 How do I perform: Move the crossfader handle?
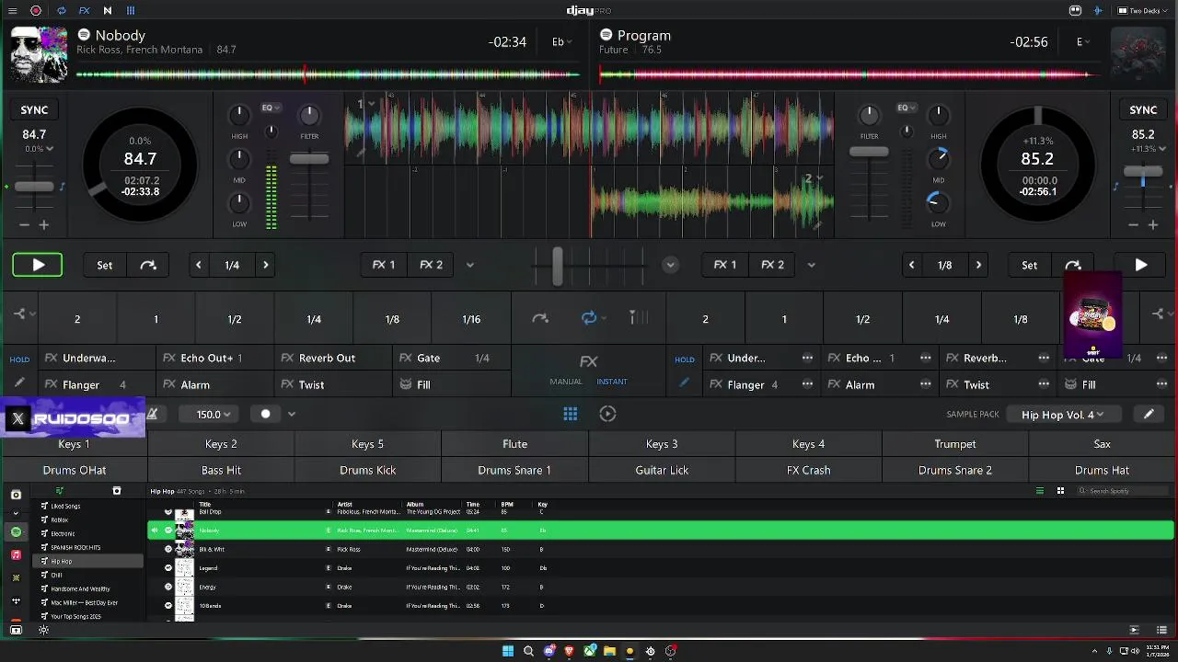(557, 265)
